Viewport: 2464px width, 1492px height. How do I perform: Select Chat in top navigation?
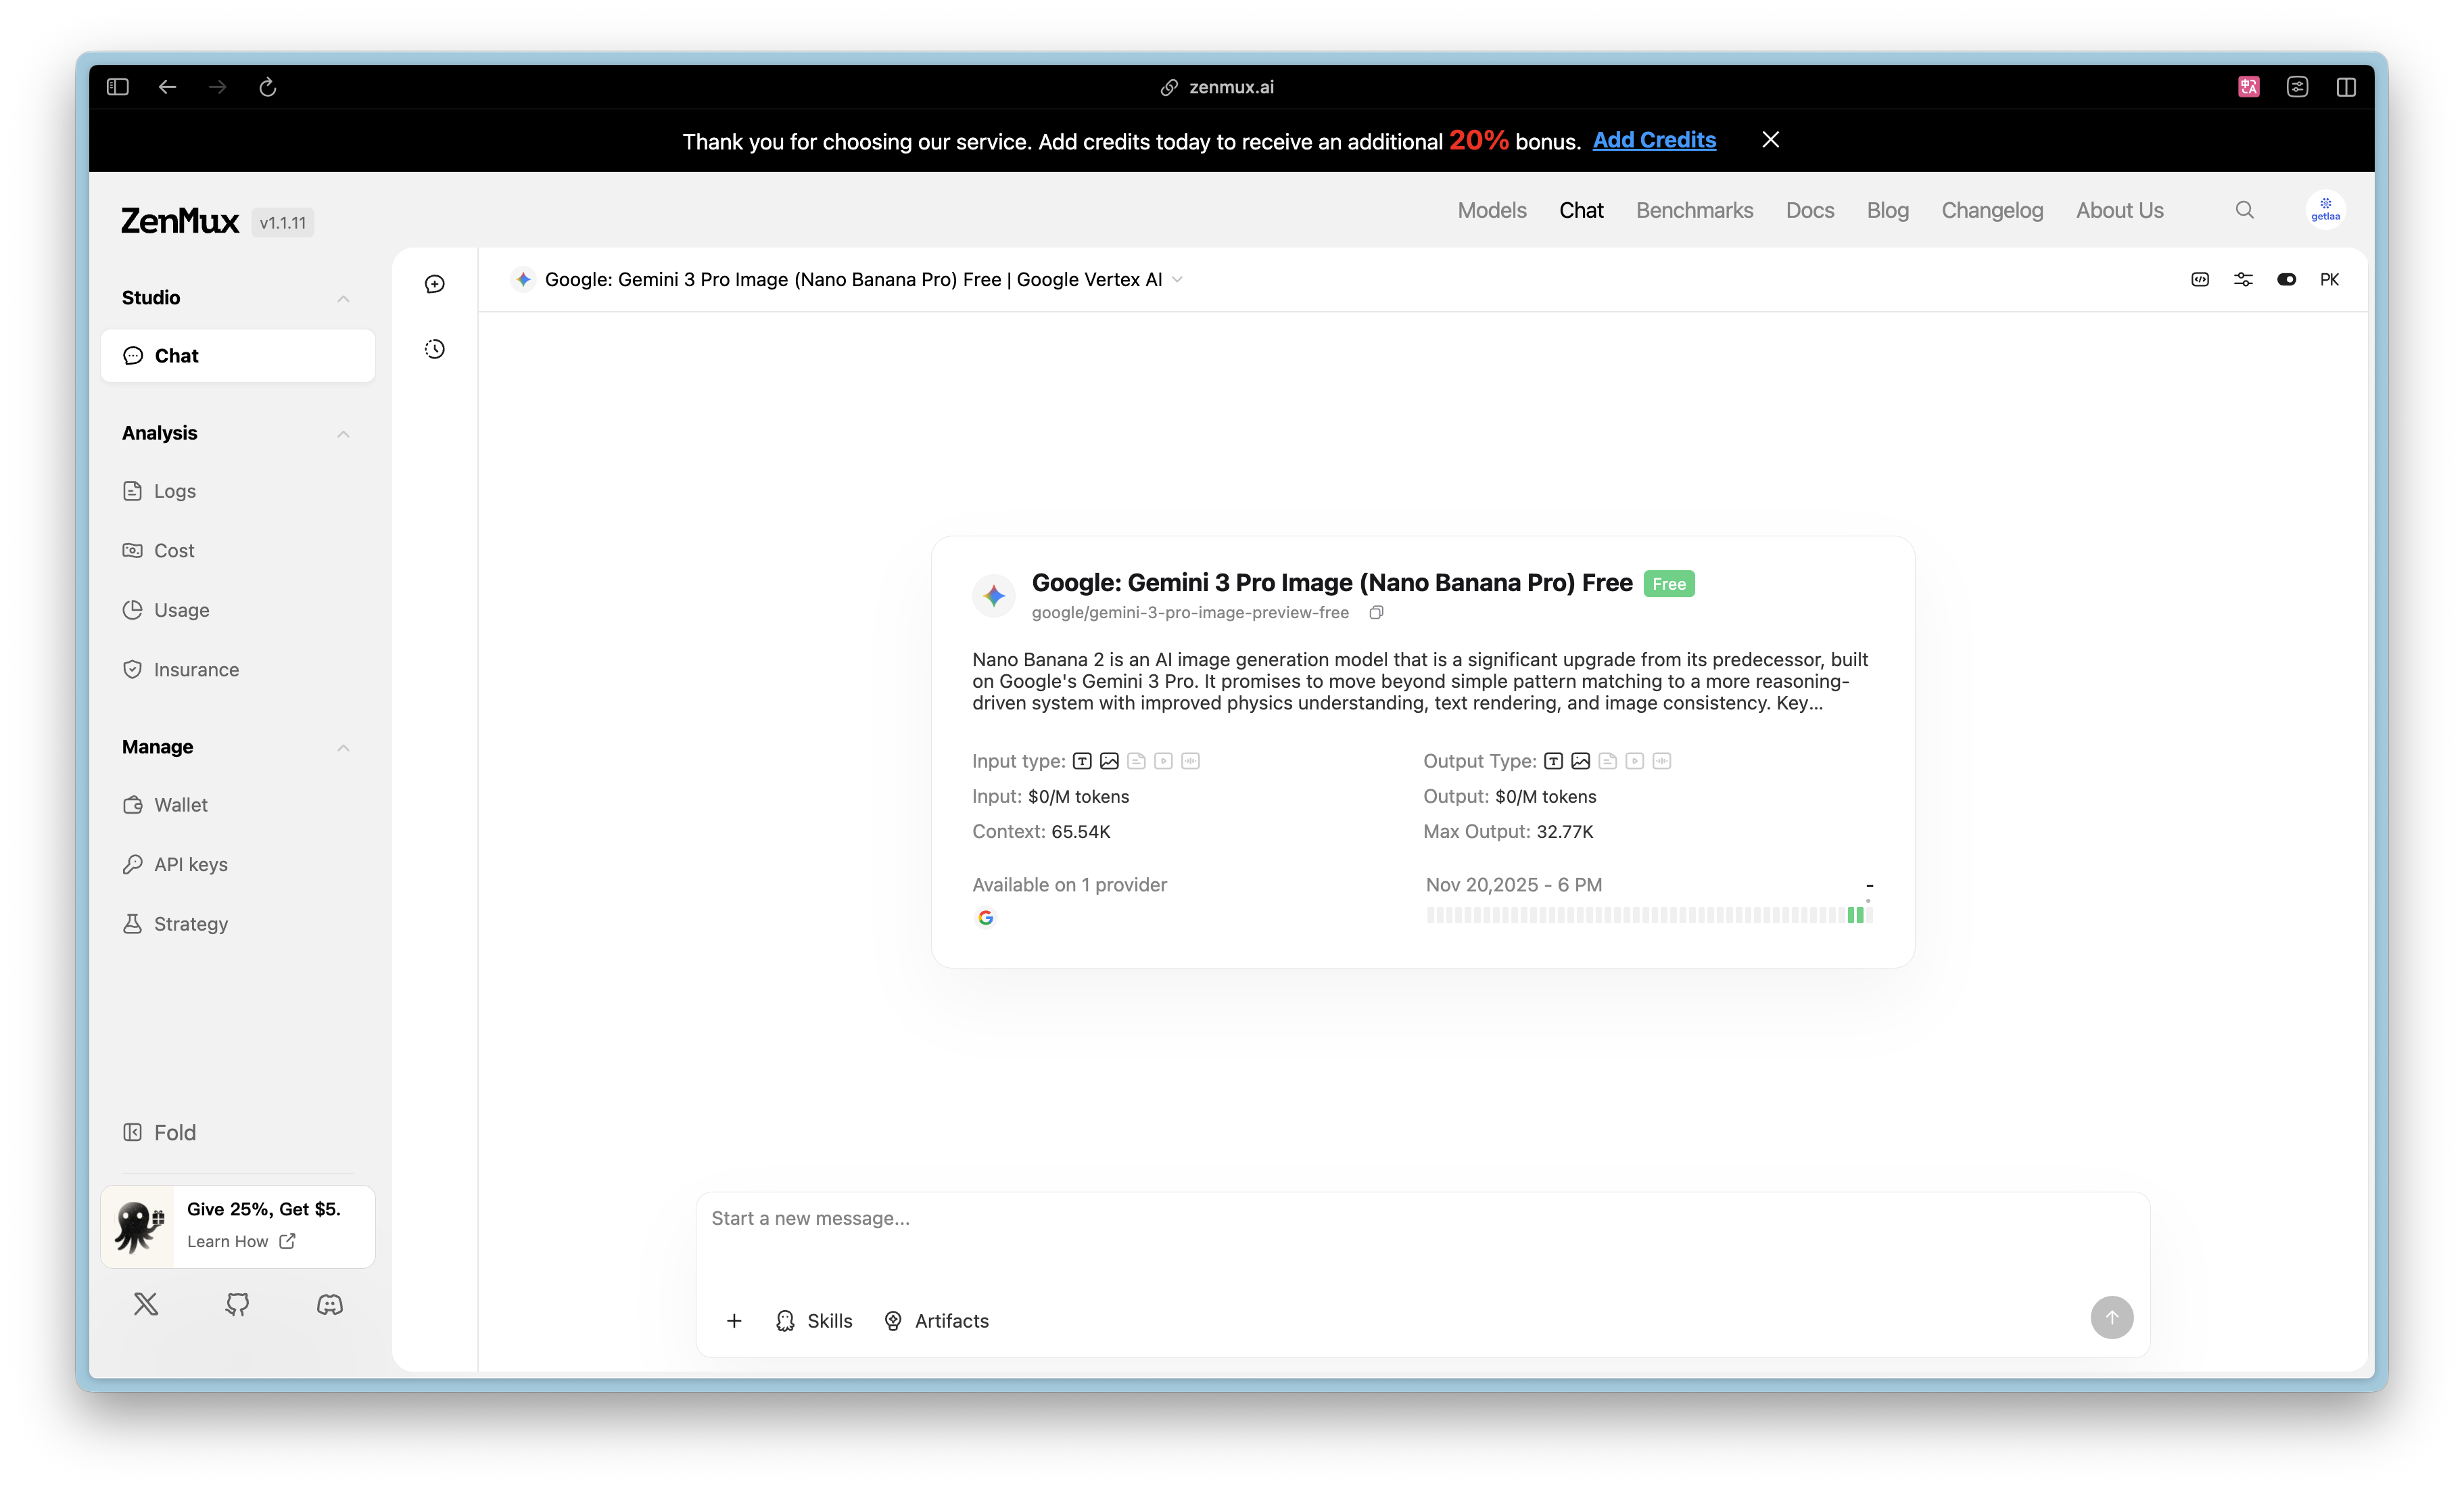pos(1581,210)
